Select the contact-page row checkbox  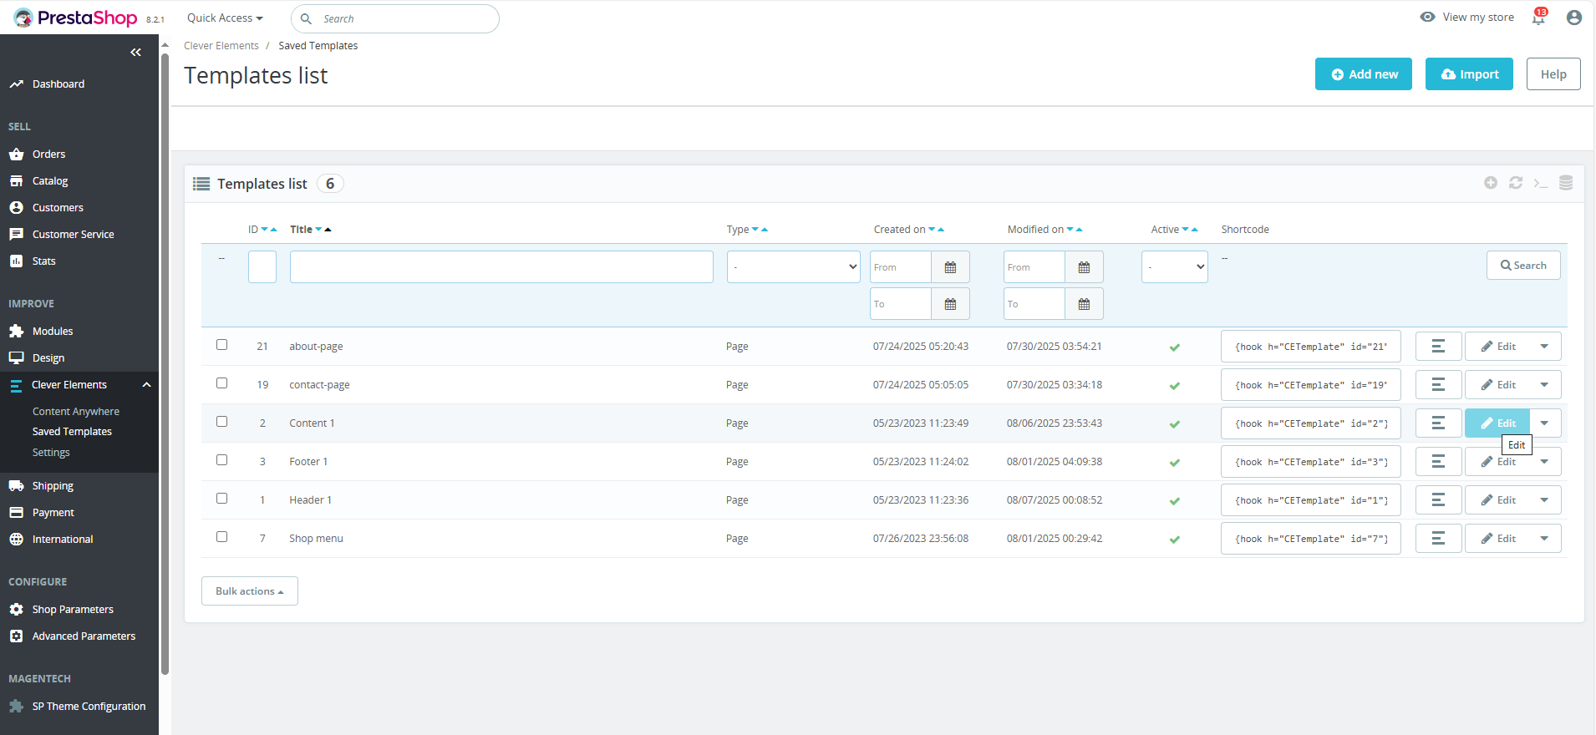[x=221, y=383]
